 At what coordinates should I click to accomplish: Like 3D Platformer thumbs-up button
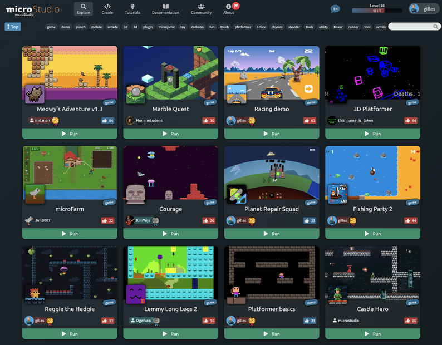coord(411,121)
